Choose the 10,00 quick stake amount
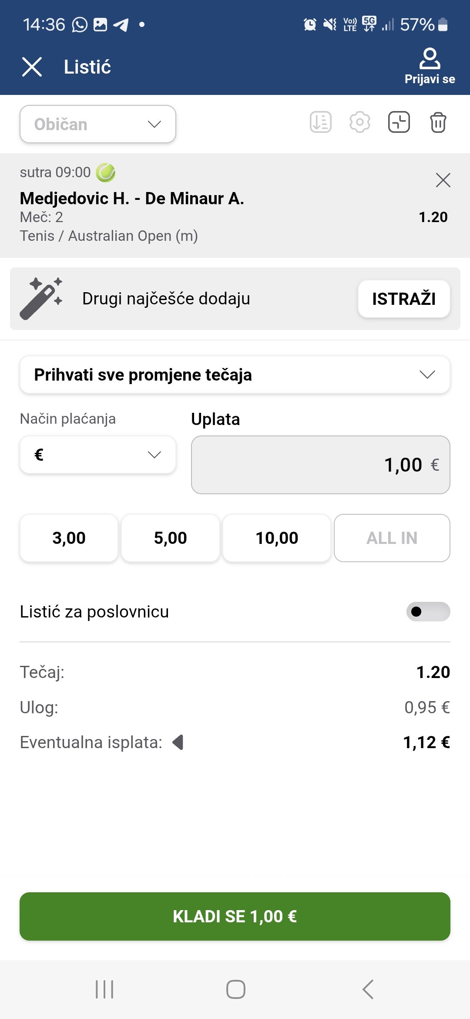 [x=277, y=538]
